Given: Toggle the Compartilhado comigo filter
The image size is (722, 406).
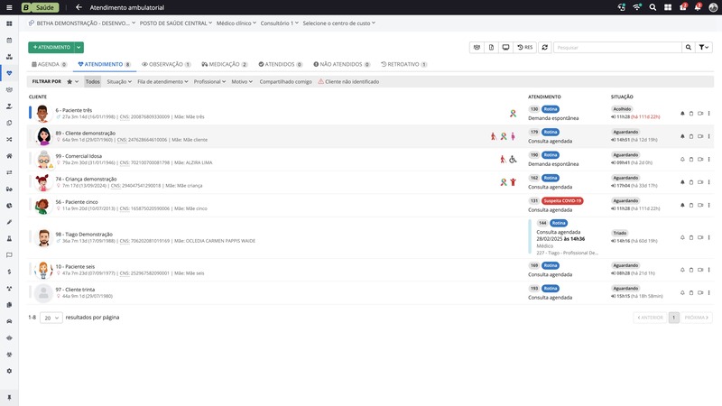Looking at the screenshot, I should click(x=285, y=81).
